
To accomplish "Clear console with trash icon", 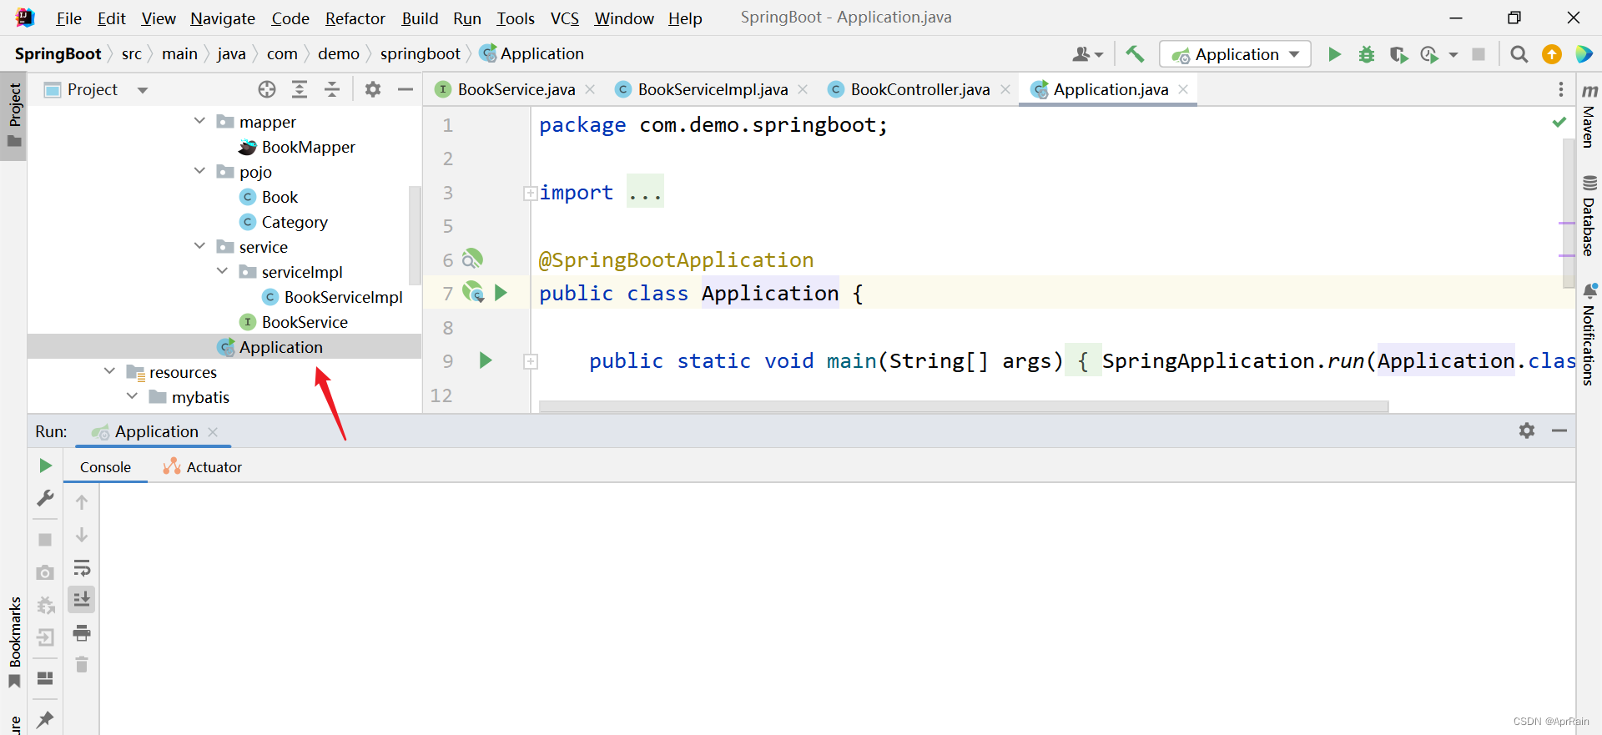I will [x=82, y=665].
